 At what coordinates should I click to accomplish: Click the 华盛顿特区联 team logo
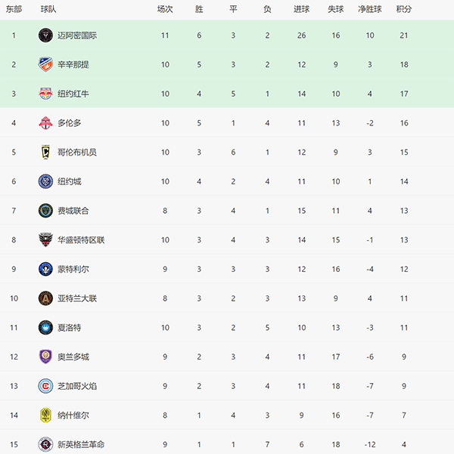[45, 240]
